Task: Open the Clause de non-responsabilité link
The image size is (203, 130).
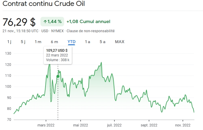Action: pos(91,31)
